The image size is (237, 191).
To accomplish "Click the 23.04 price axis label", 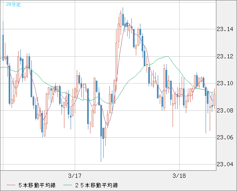I will tap(225, 164).
